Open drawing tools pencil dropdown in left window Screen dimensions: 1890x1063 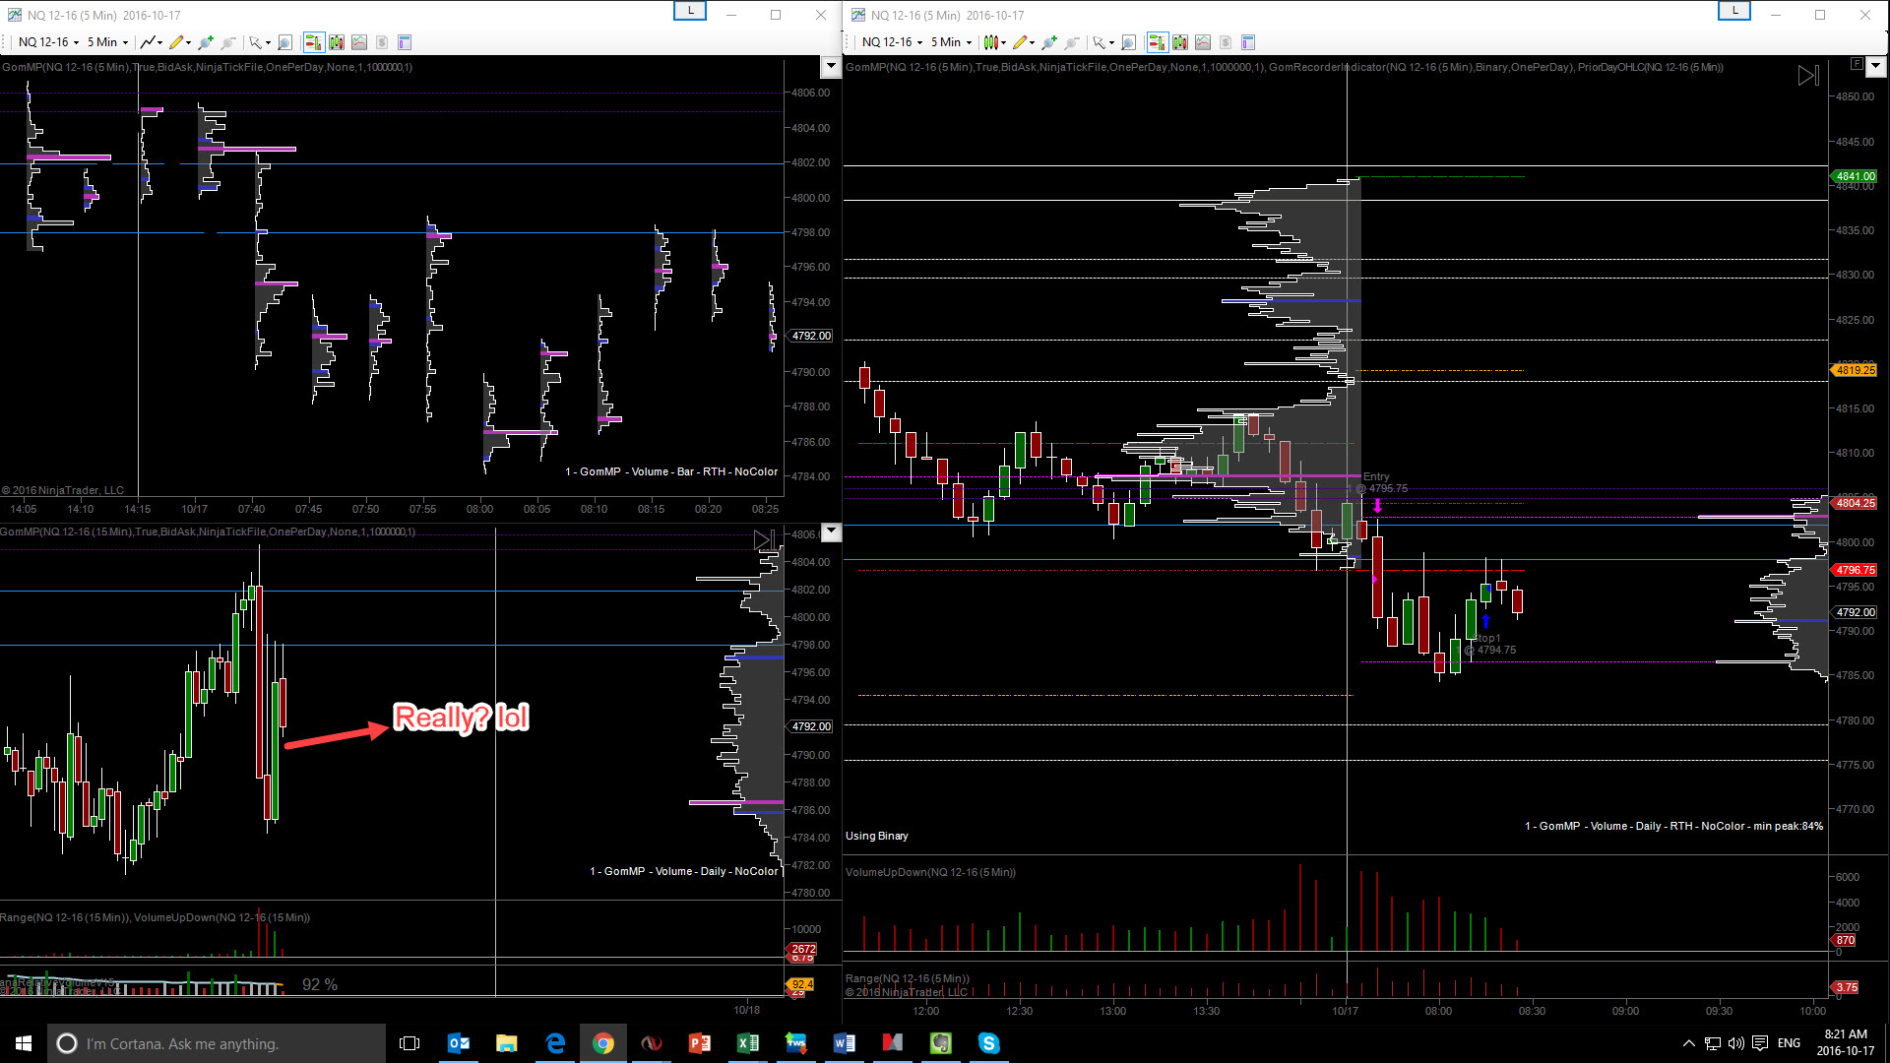click(179, 42)
